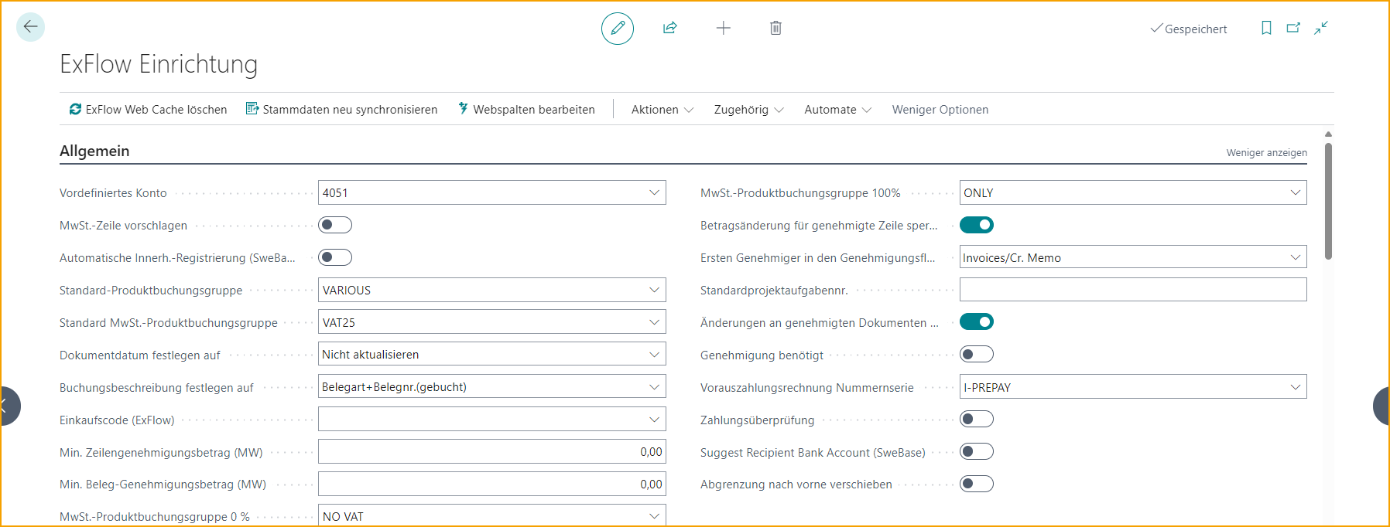Viewport: 1390px width, 527px height.
Task: Click Stammdaten neu synchronisieren icon
Action: tap(252, 109)
